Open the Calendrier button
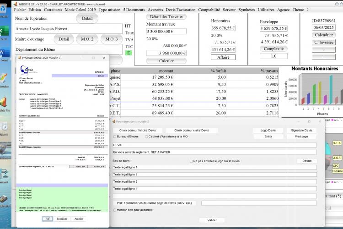 [x=323, y=35]
